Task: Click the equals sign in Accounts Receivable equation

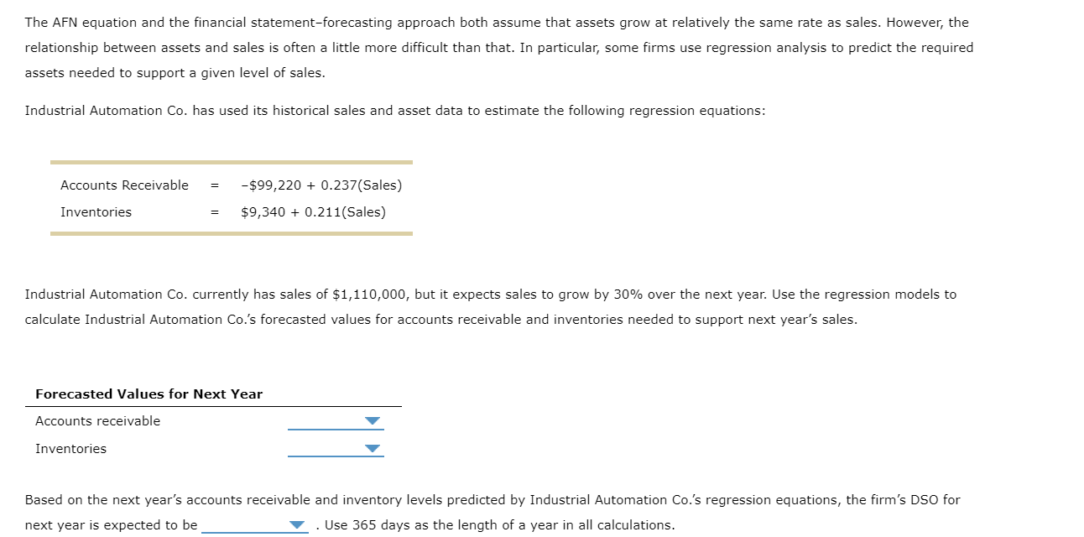Action: pyautogui.click(x=215, y=185)
